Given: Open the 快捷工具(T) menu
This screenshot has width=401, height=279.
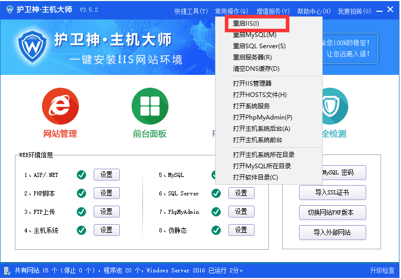Looking at the screenshot, I should (x=191, y=11).
